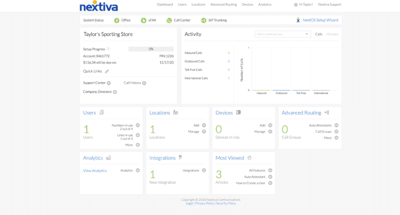Click arrow icon beside How to Create a User
Viewport: 400px width, 215px height.
[270, 183]
